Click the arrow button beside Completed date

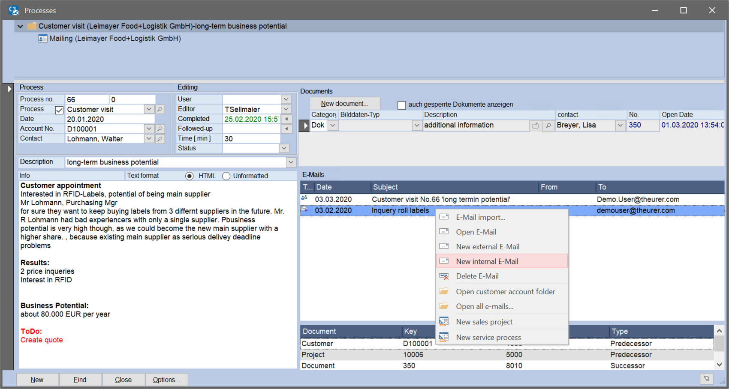point(286,119)
